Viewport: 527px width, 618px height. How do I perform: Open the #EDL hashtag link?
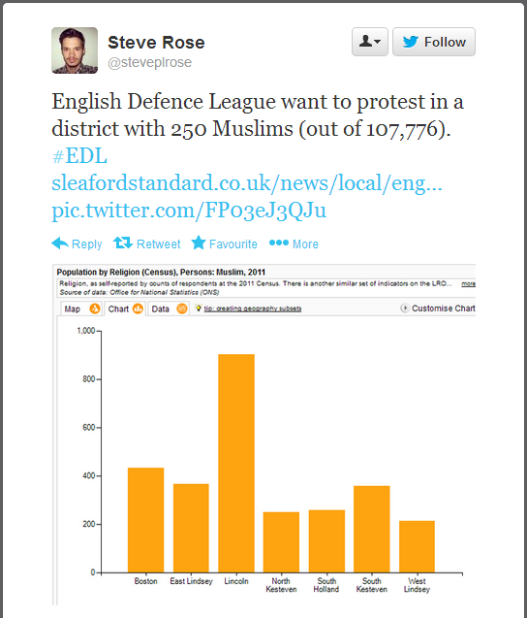click(x=79, y=155)
